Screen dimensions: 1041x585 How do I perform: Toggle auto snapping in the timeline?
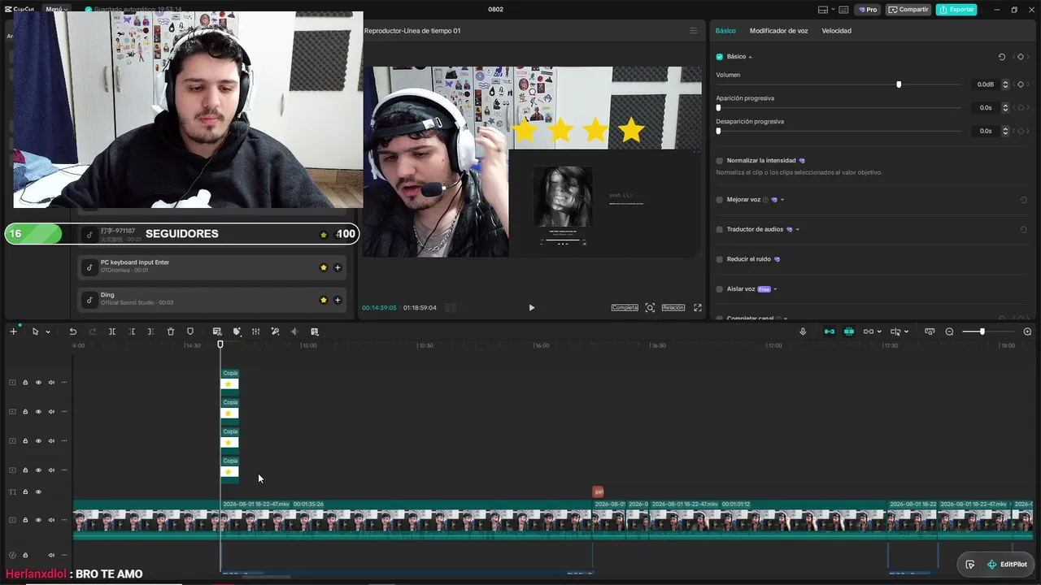click(849, 331)
